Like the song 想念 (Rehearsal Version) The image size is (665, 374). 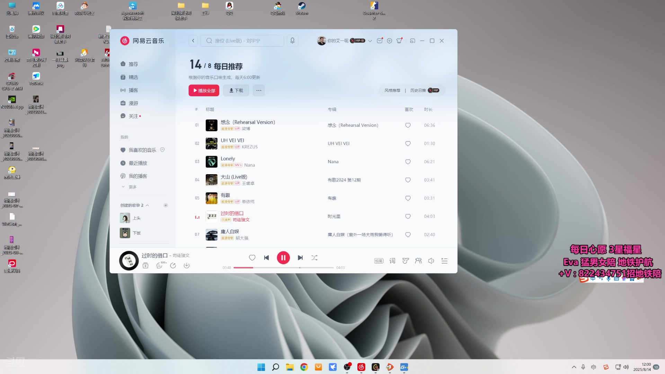pos(408,125)
